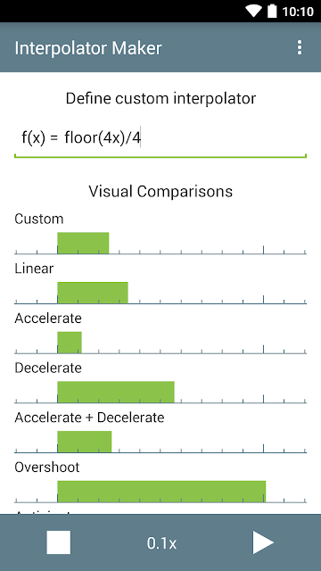321x571 pixels.
Task: Edit the f(x) formula input field
Action: (160, 140)
